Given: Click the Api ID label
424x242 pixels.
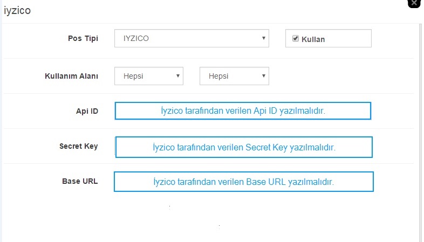Looking at the screenshot, I should point(87,111).
